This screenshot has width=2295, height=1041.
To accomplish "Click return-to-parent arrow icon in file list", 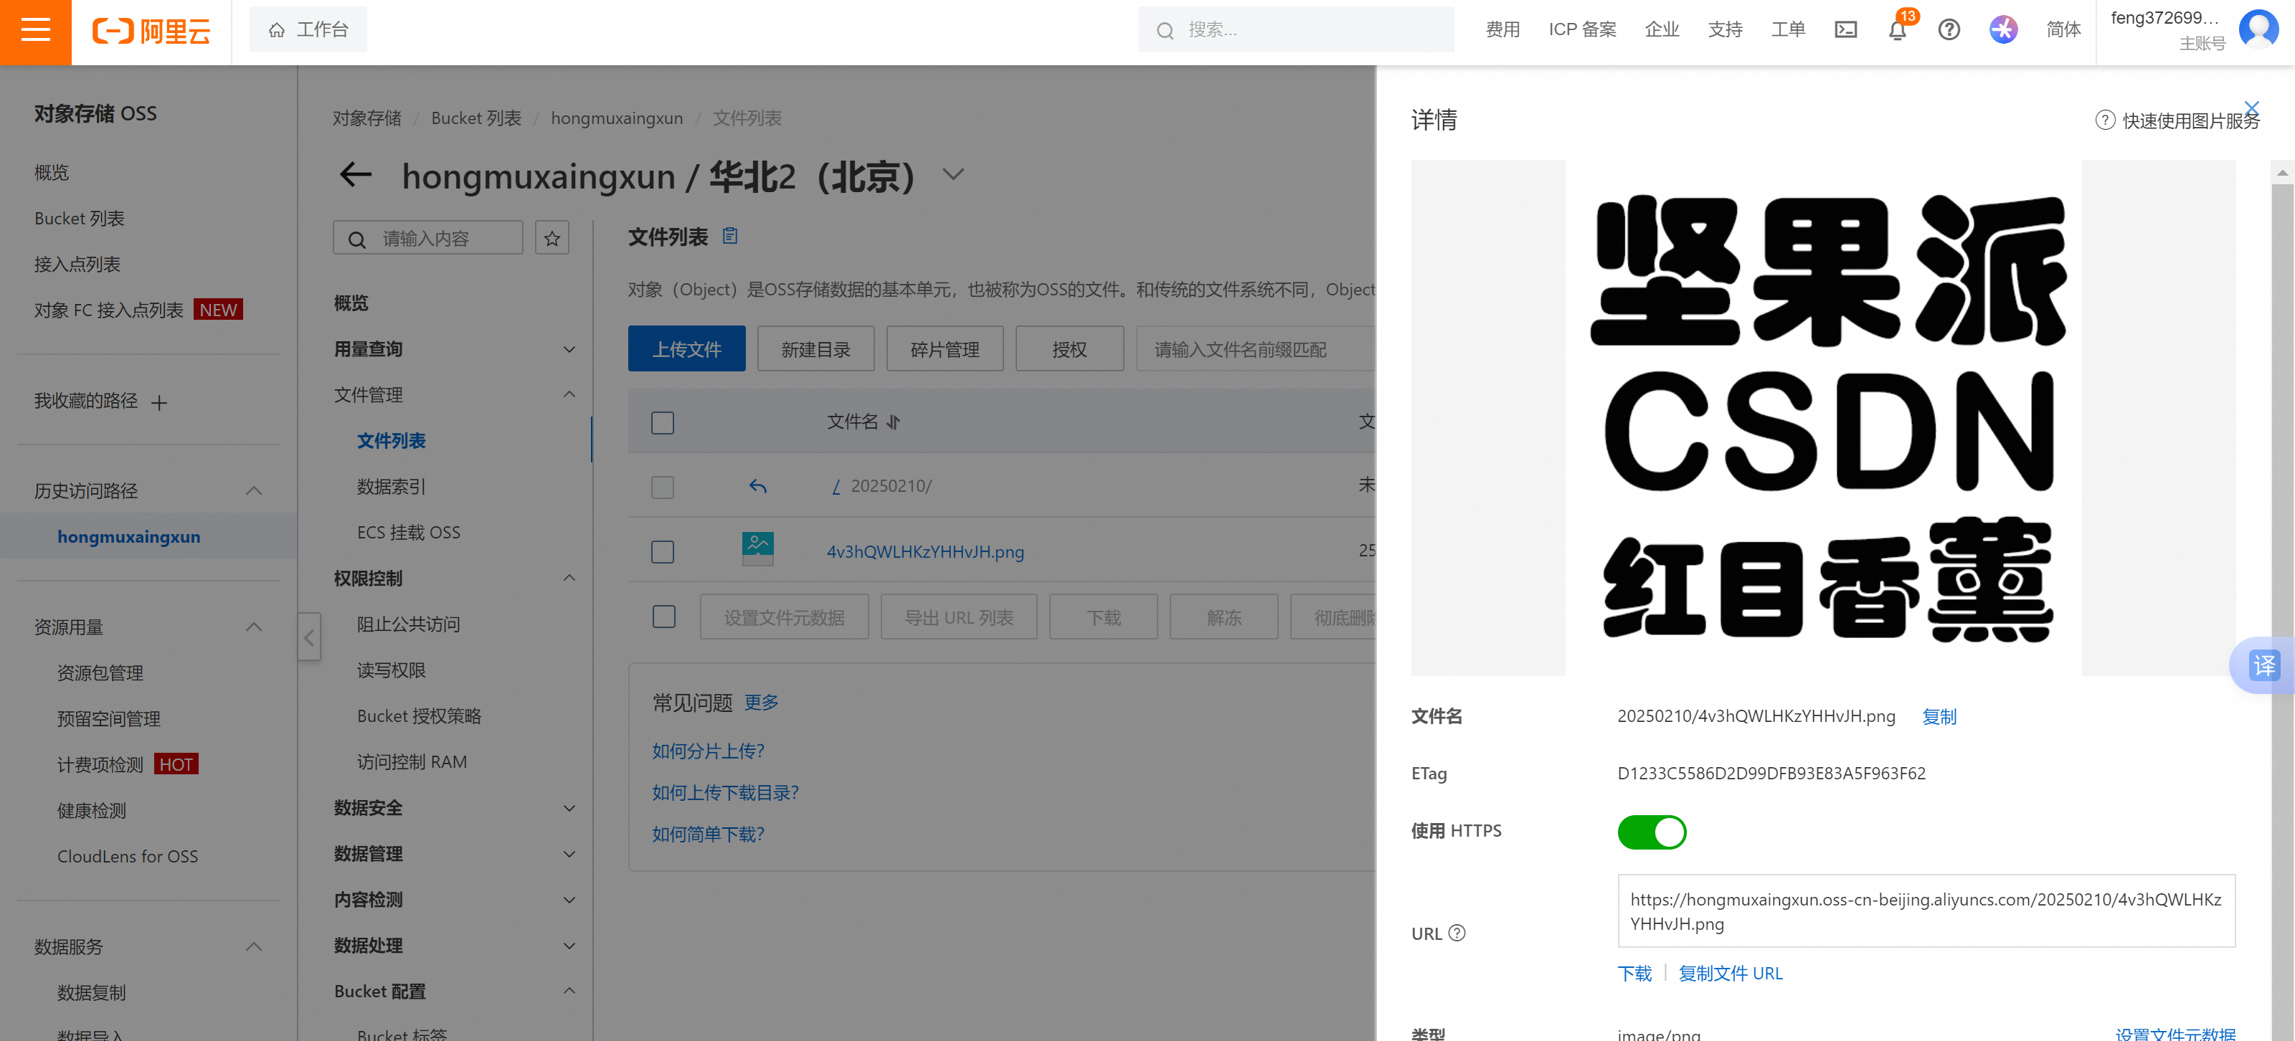I will (x=757, y=486).
